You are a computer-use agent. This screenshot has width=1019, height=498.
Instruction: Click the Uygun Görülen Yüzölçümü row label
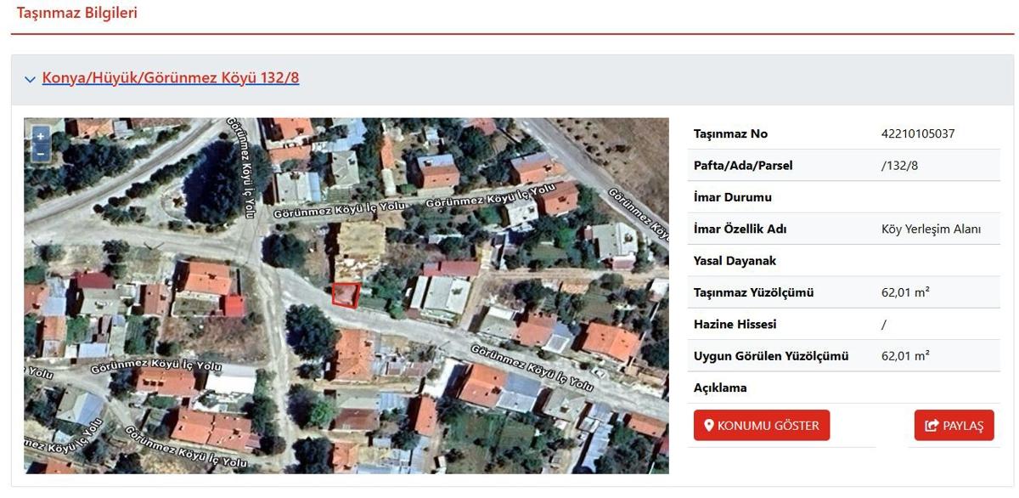click(770, 356)
